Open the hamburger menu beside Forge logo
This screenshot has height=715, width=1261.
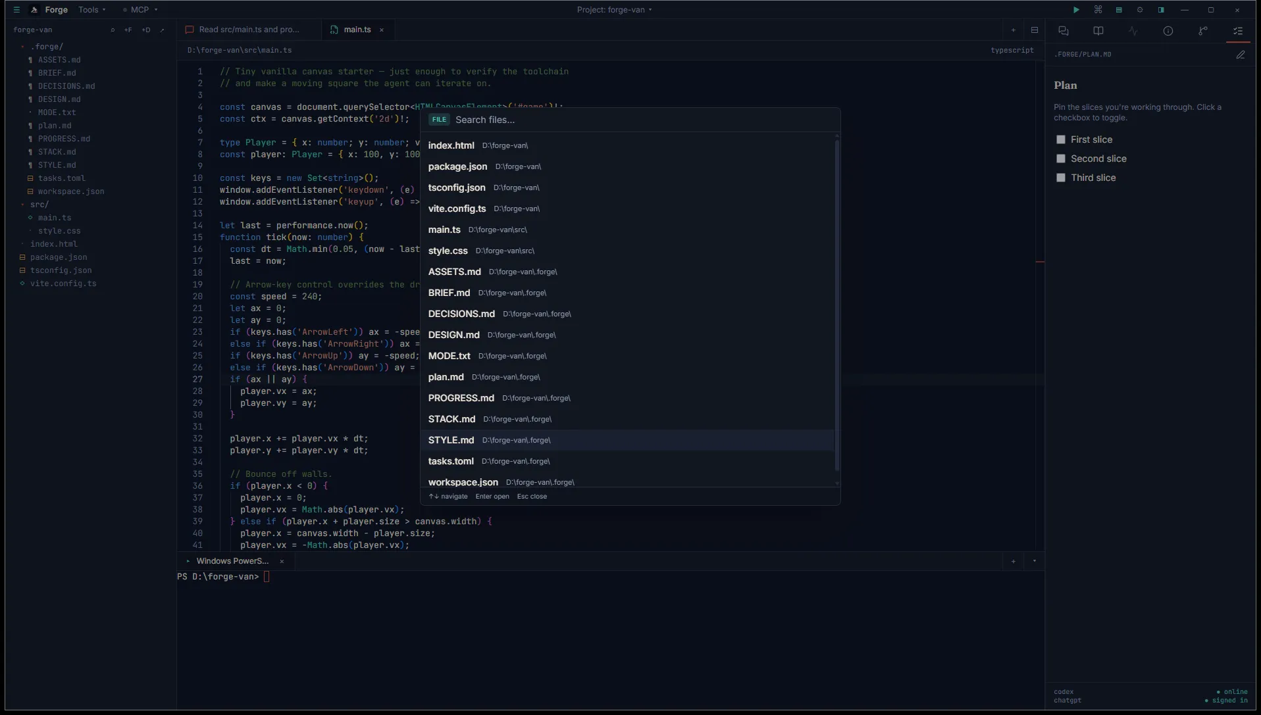pos(16,10)
